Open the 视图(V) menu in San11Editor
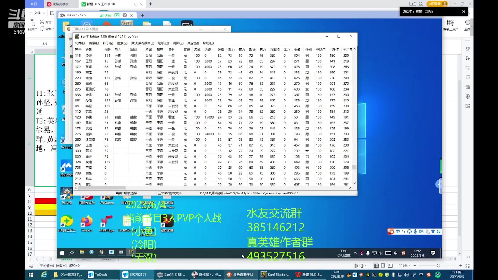 [178, 43]
